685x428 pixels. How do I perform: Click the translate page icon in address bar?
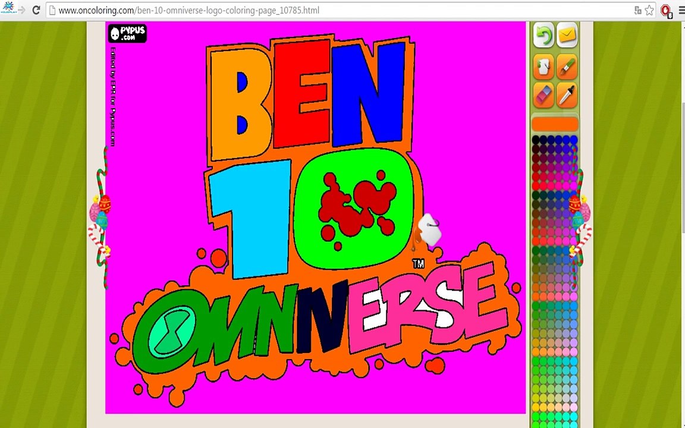(637, 10)
